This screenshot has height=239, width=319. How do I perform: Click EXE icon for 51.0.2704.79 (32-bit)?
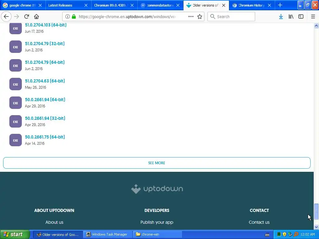tap(16, 47)
